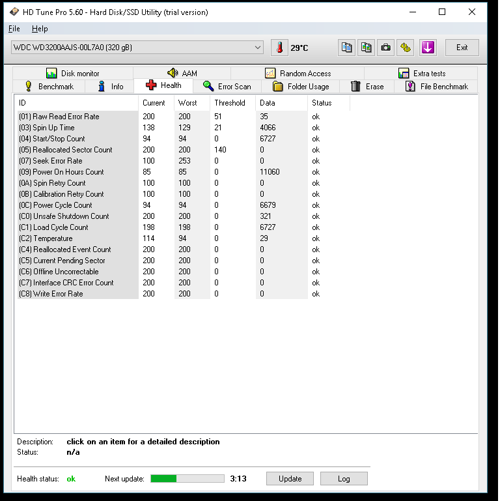The width and height of the screenshot is (500, 501).
Task: Maximize the HD Tune Pro window
Action: 442,12
